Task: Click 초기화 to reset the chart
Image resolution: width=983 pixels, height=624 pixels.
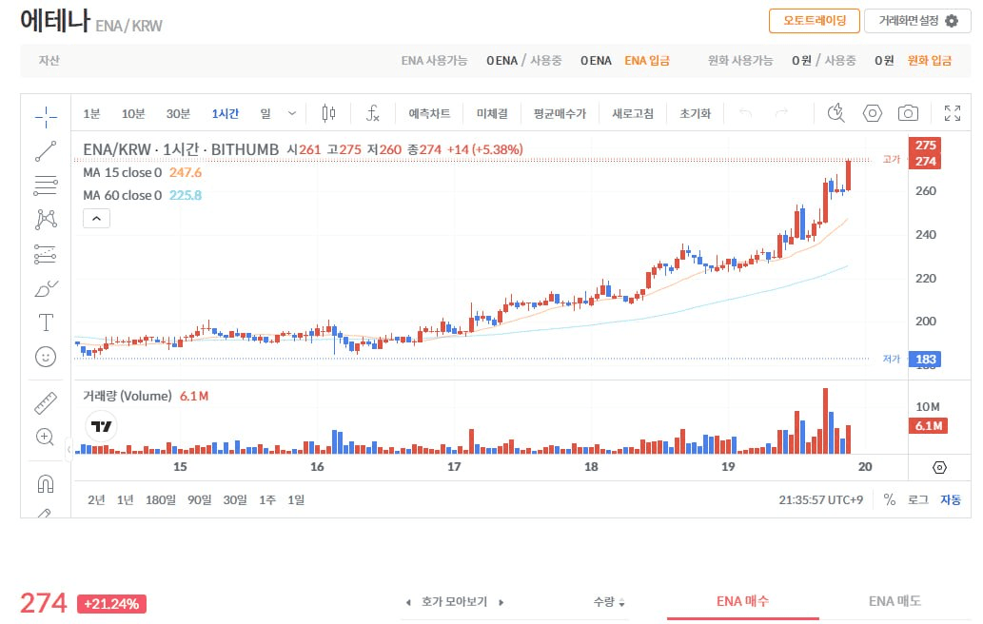Action: (x=696, y=113)
